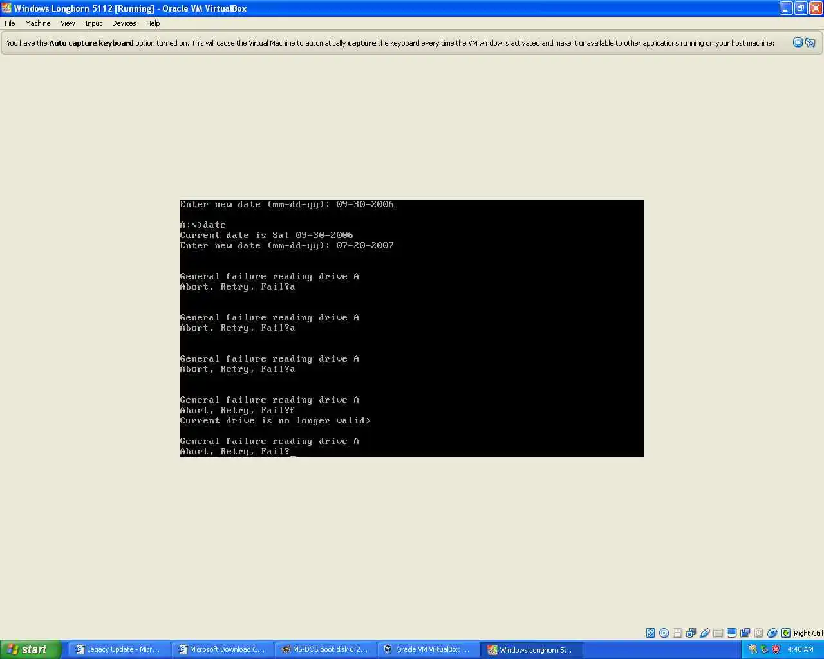Switch to Microsoft Download Center taskbar window
Screen dimensions: 824x659
223,649
